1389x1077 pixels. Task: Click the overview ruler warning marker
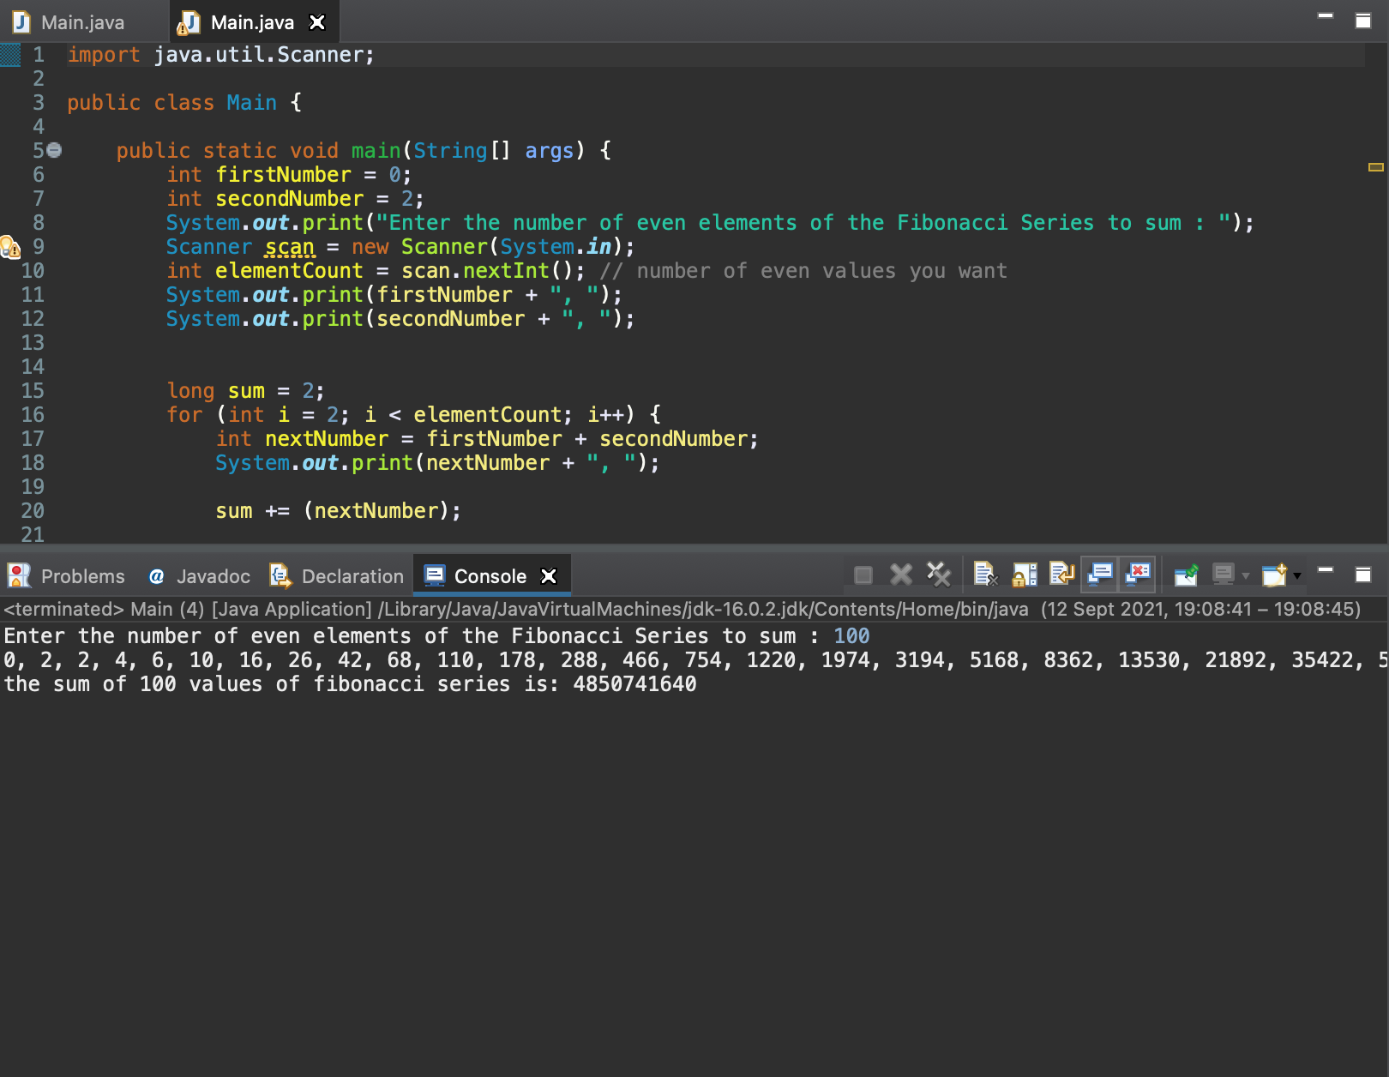pyautogui.click(x=1376, y=167)
